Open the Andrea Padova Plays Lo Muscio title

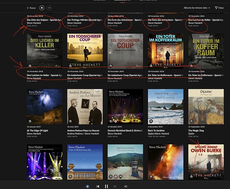[x=83, y=130]
